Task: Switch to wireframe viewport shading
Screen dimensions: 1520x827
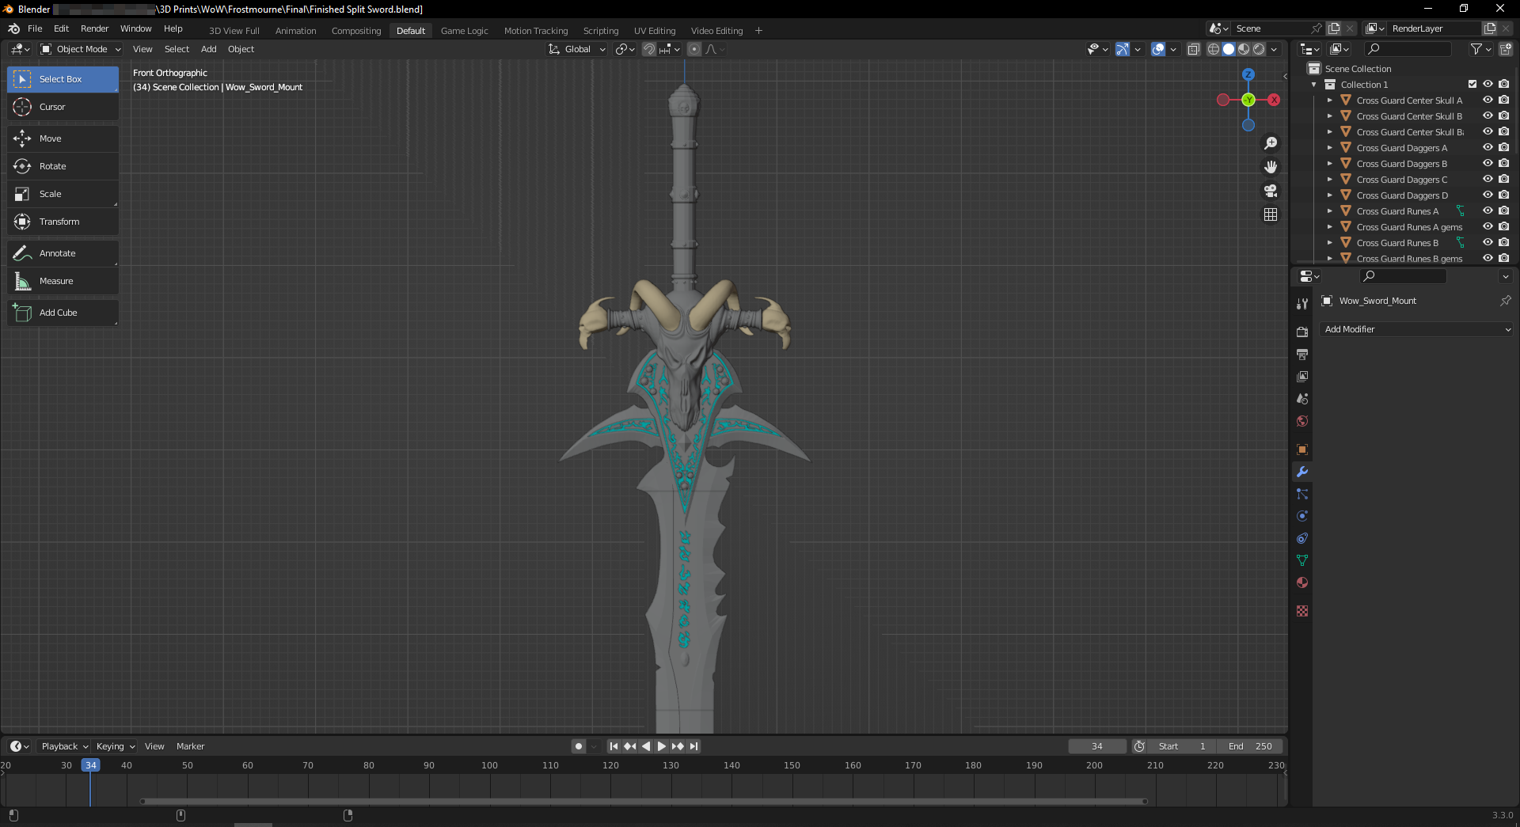Action: point(1214,49)
